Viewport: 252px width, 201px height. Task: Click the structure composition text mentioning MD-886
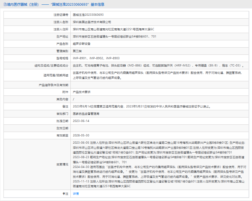(159, 66)
